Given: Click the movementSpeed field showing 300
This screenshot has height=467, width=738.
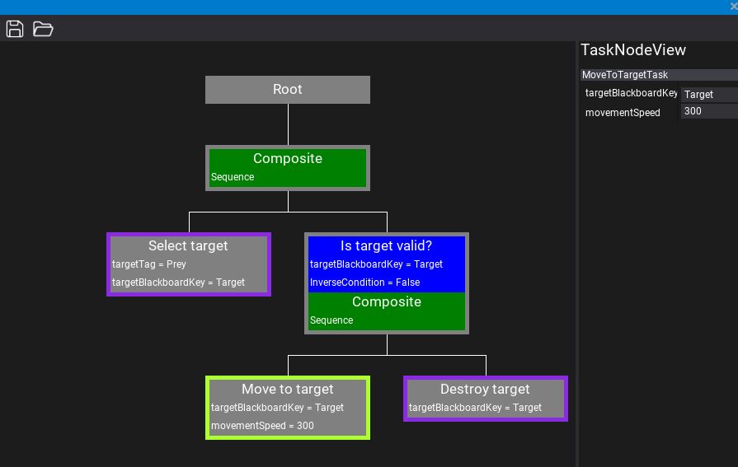Looking at the screenshot, I should point(709,111).
